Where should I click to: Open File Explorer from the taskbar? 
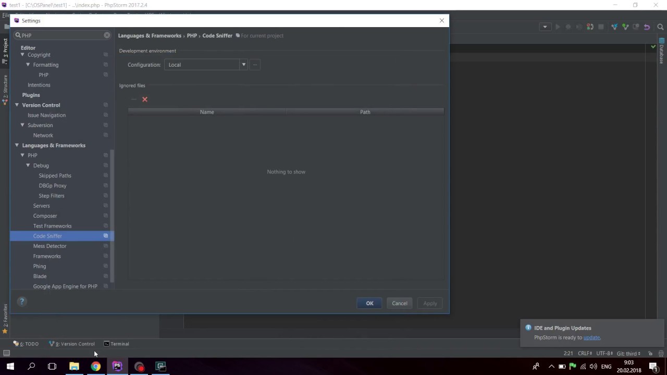[74, 367]
